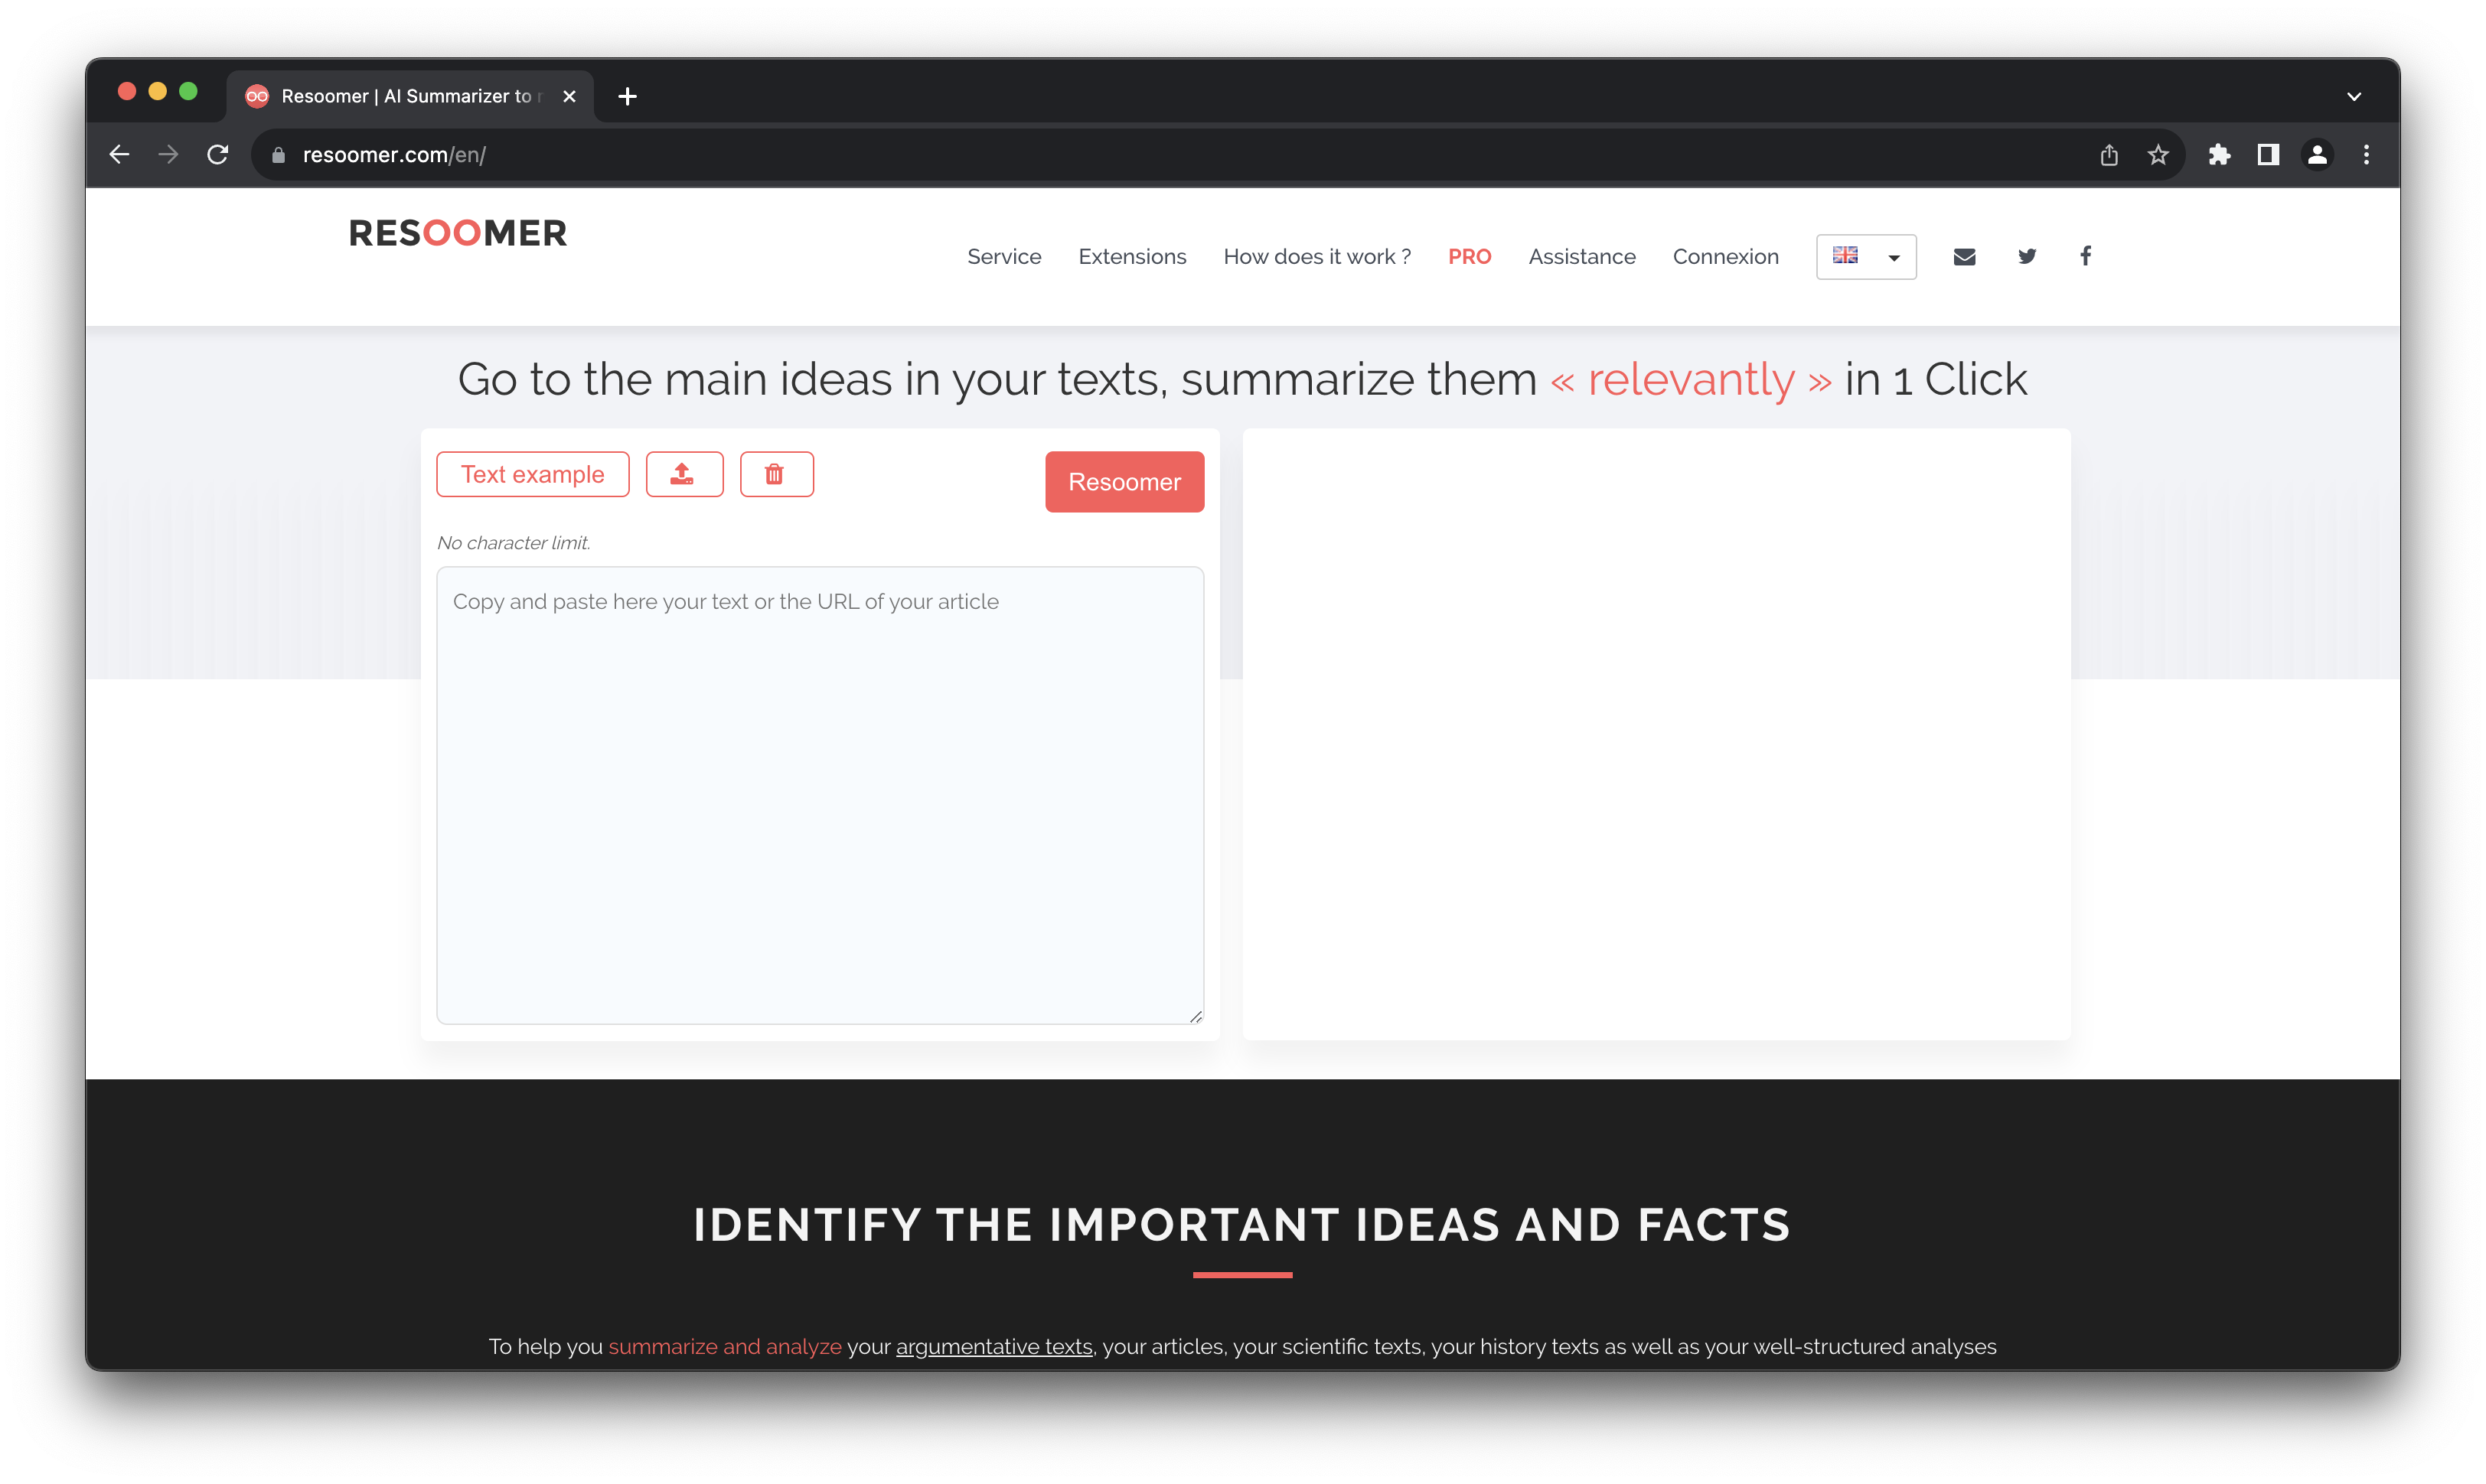Screen dimensions: 2486x1484
Task: Open the email envelope icon
Action: pyautogui.click(x=1964, y=257)
